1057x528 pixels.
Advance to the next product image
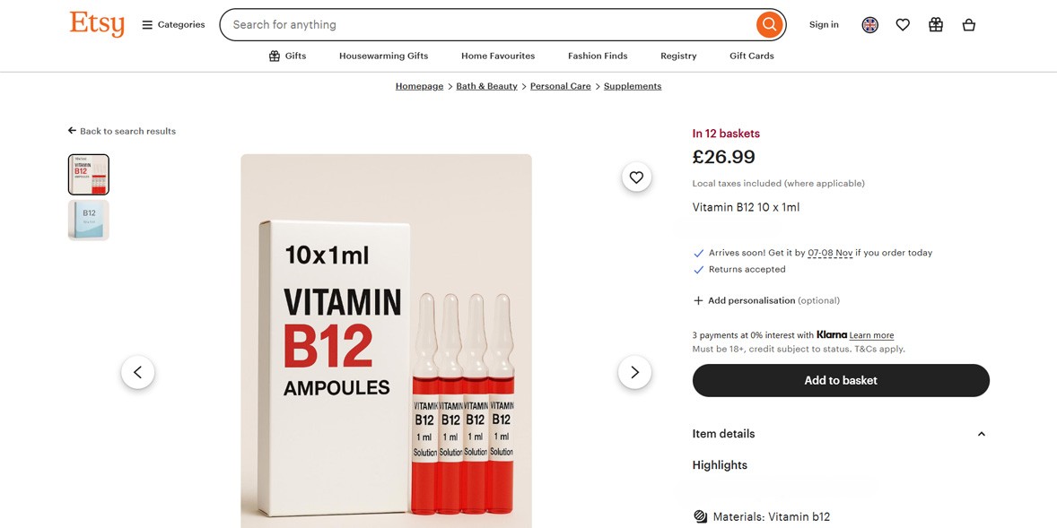[x=634, y=371]
